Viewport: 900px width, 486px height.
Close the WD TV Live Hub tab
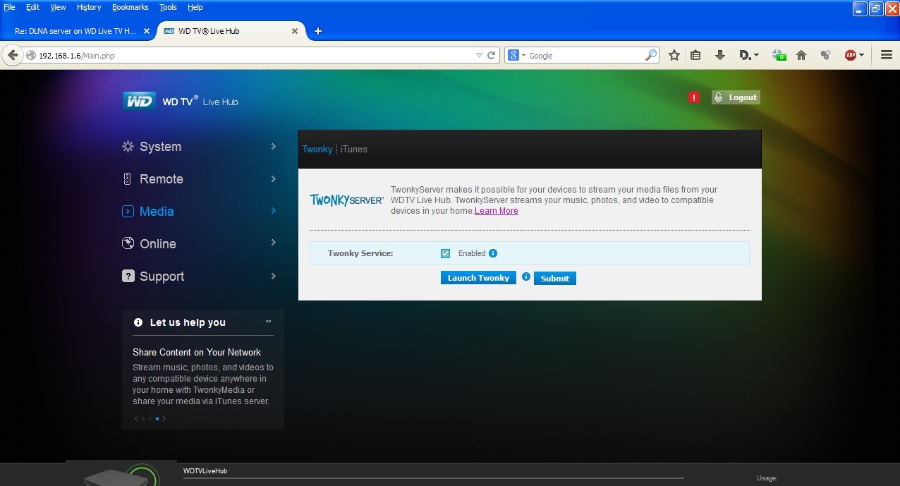[x=295, y=31]
